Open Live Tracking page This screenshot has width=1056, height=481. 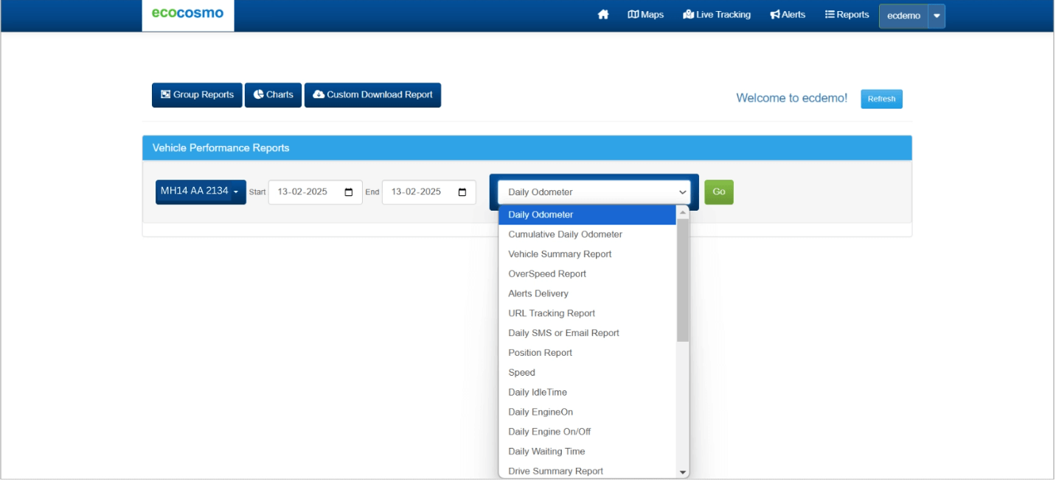point(717,15)
